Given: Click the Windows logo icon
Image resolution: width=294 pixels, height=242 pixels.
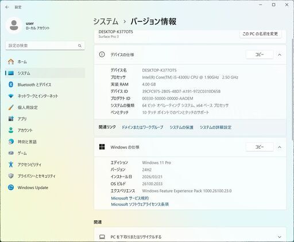Looking at the screenshot, I should 102,147.
